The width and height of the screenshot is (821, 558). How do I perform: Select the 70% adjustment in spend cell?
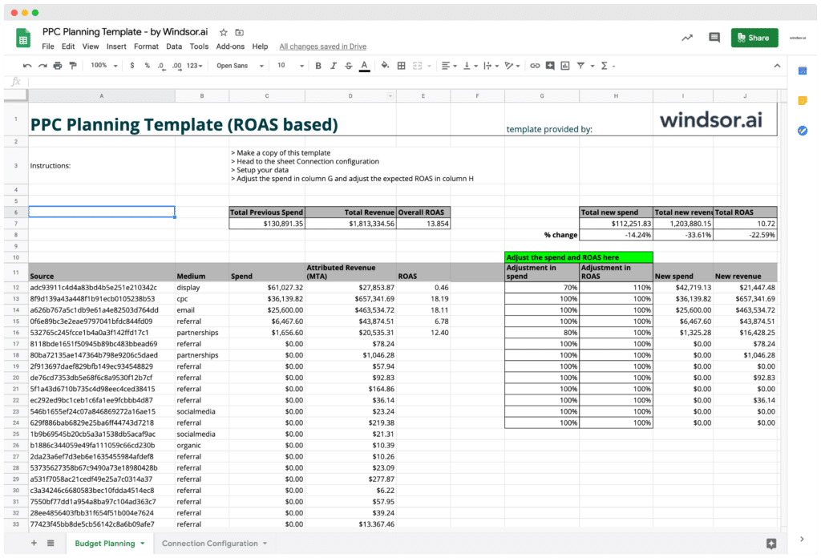click(542, 287)
